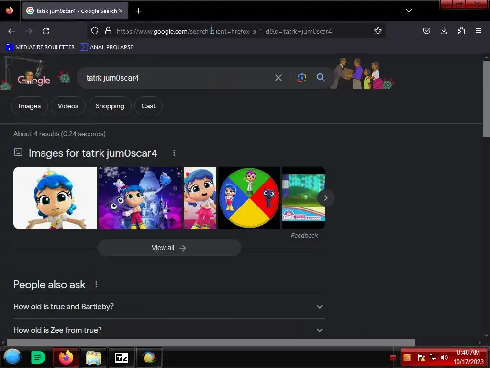Bookmark this page with the star icon
Screen dimensions: 490x368
tap(378, 31)
